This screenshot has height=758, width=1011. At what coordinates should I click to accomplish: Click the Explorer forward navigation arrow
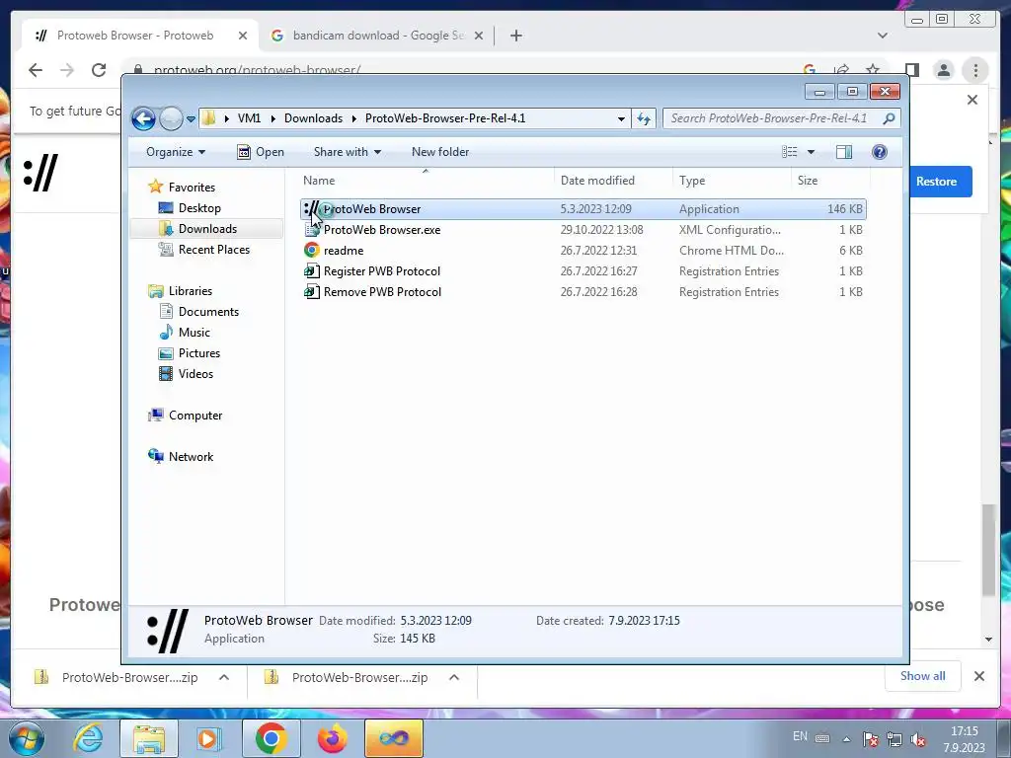click(171, 118)
